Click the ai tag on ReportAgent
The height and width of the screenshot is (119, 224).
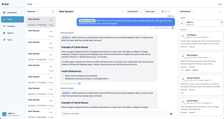182,70
